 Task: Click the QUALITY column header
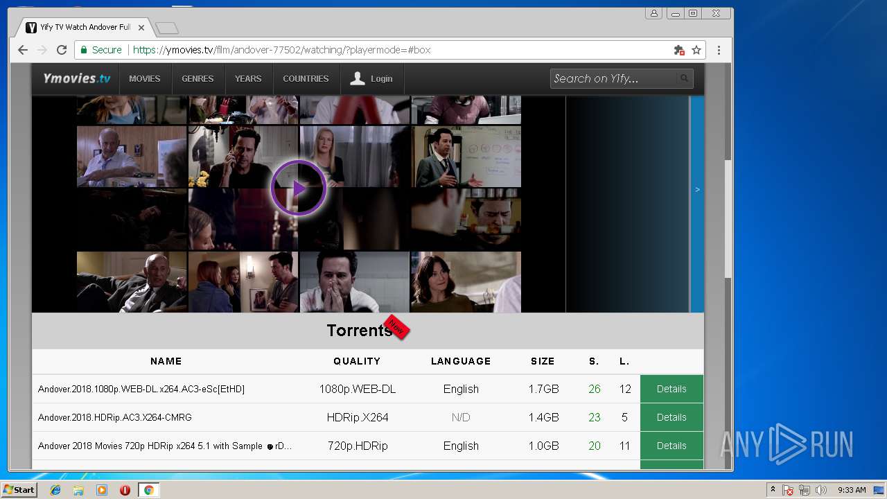357,361
